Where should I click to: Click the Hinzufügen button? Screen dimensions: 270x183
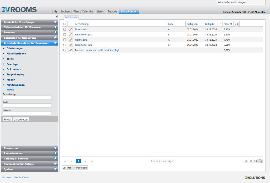tap(80, 168)
